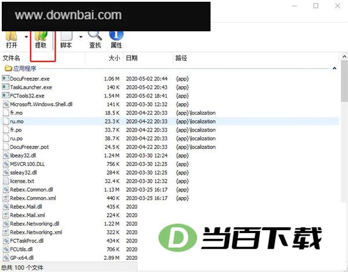Select the Rebex.Common.xml file icon
The height and width of the screenshot is (272, 348).
pyautogui.click(x=6, y=198)
